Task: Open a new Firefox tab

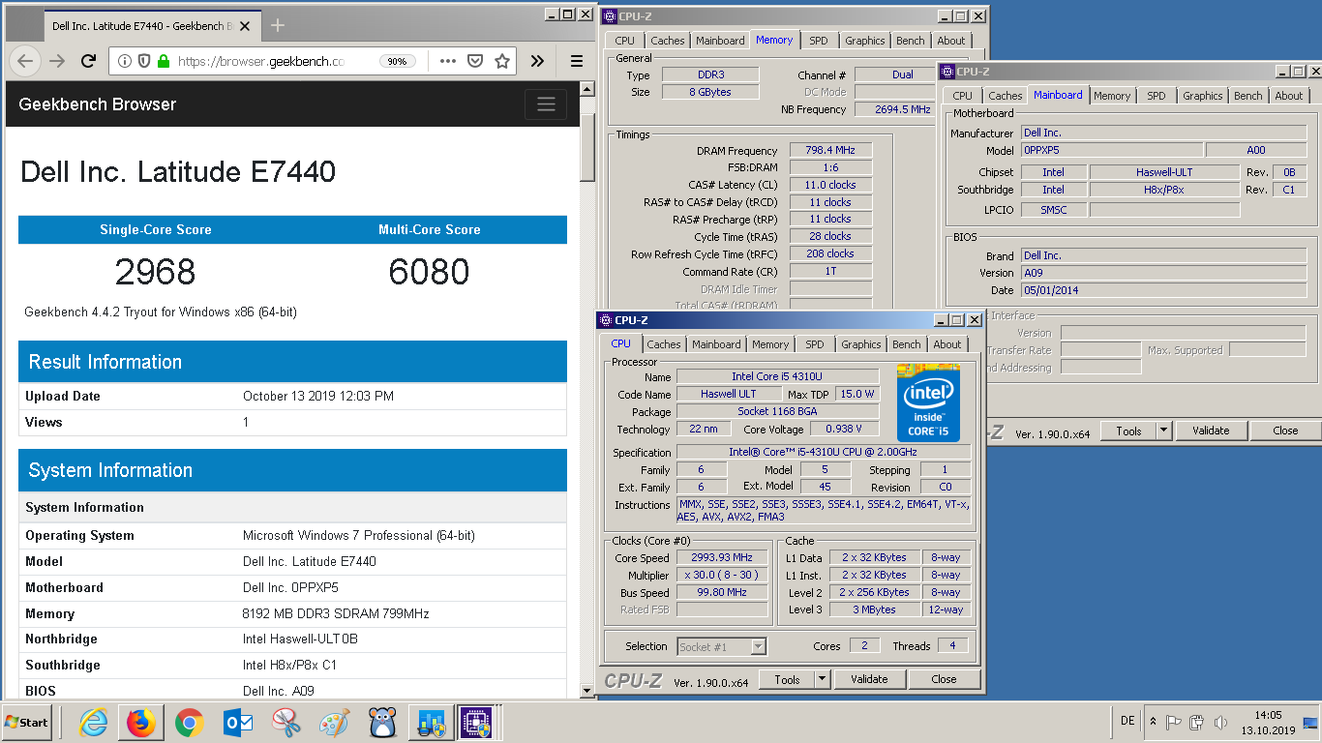Action: [278, 25]
